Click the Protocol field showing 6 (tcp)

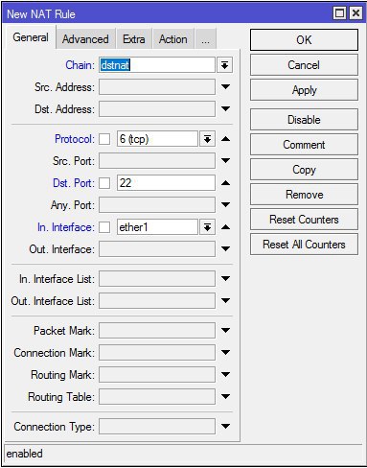[x=157, y=139]
